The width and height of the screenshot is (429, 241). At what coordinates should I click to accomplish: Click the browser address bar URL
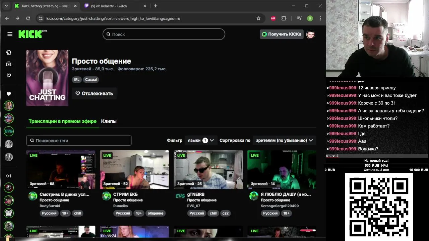pyautogui.click(x=113, y=18)
